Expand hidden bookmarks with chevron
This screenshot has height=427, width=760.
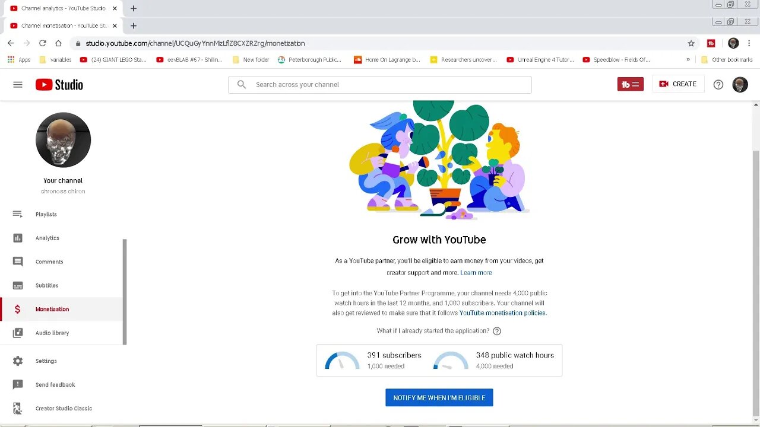[x=688, y=59]
